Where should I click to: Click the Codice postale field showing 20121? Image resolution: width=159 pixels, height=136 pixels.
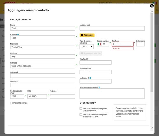tap(17, 96)
